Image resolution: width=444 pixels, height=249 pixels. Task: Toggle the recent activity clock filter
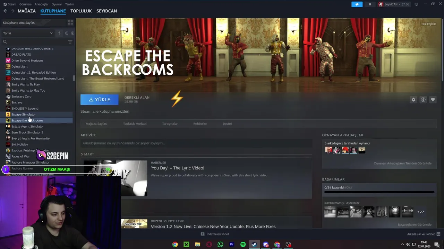(67, 33)
